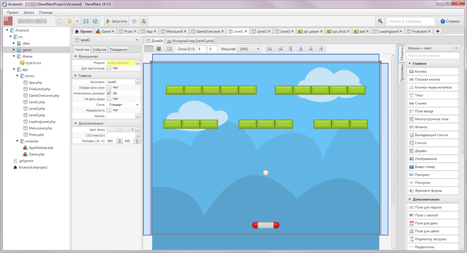Click the поиск в справке search field
Viewport: 467px width, 253px height.
[411, 21]
